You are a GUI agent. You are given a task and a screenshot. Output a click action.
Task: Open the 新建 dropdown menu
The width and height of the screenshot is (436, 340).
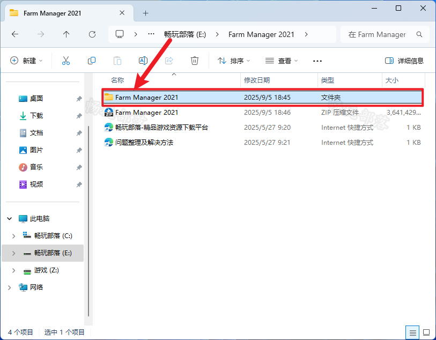(x=26, y=61)
